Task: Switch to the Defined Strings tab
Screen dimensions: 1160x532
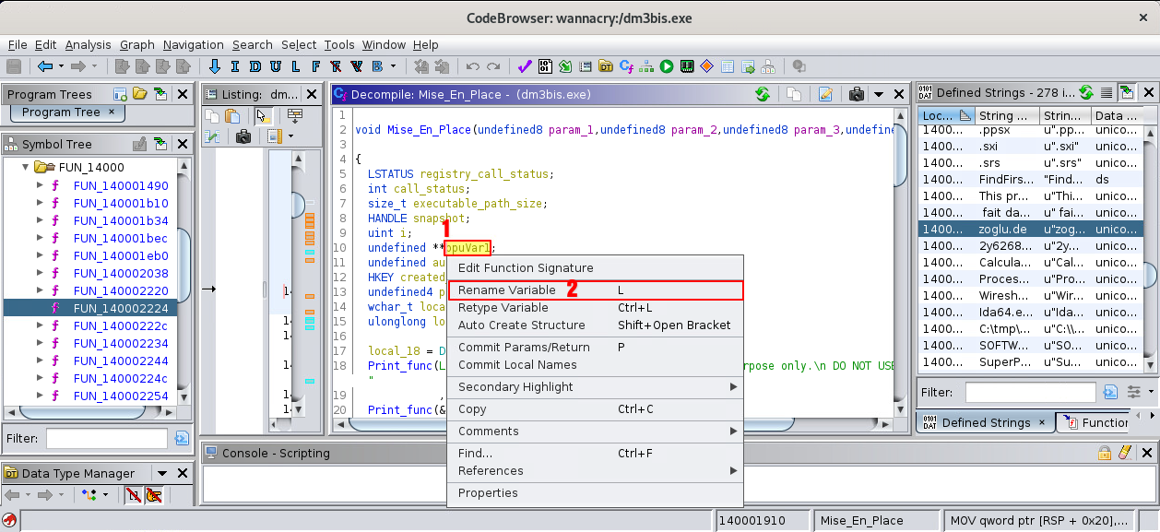Action: [985, 422]
